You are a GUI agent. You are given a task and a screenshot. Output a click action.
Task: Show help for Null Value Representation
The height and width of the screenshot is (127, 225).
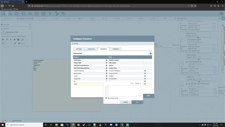click(x=107, y=68)
